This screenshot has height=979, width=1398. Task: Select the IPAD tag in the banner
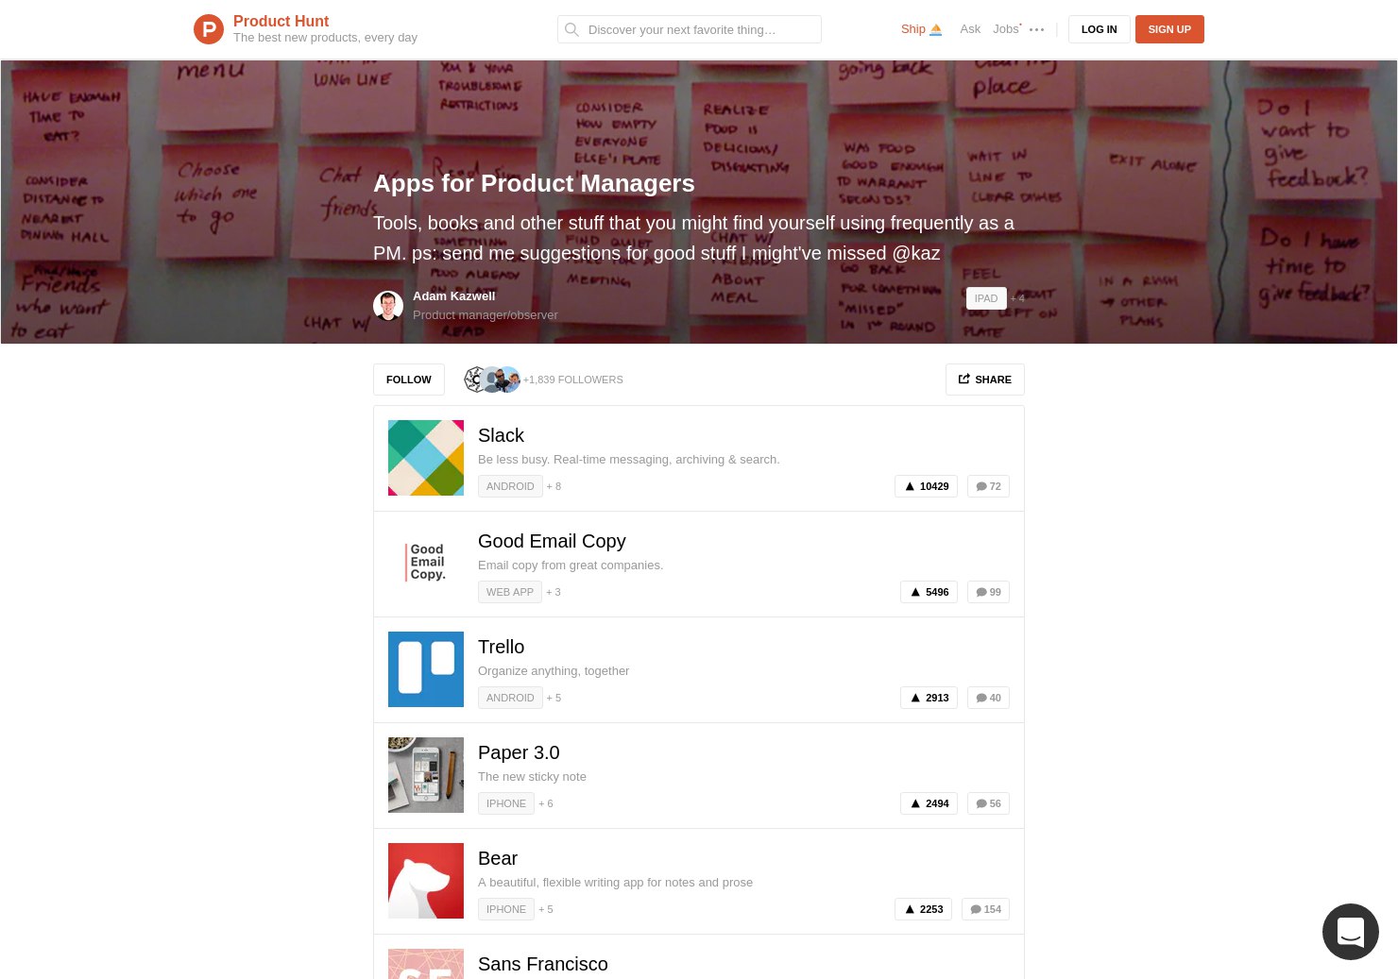[x=986, y=298]
